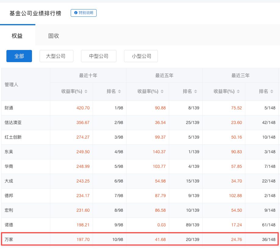Select the 万家 highlighted row
Viewport: 280px width, 251px height.
tap(140, 239)
